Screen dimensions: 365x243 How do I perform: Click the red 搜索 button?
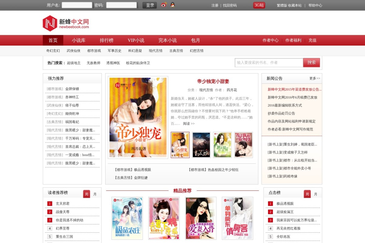(311, 63)
